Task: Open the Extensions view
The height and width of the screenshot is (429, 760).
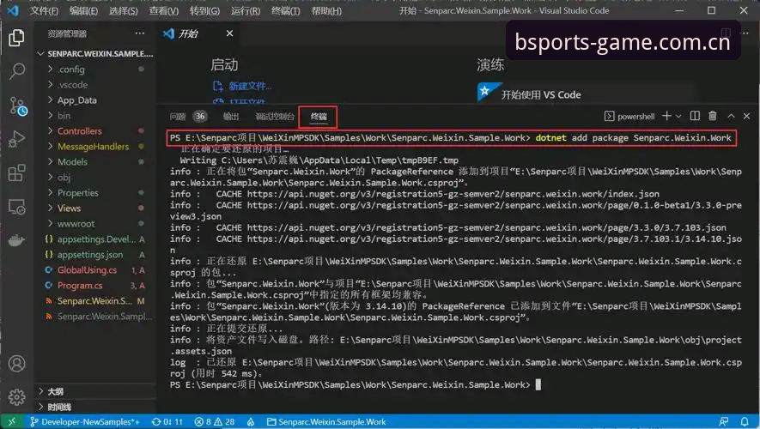Action: coord(16,172)
